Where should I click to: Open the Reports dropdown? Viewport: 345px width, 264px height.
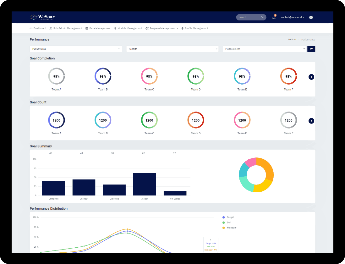(172, 49)
